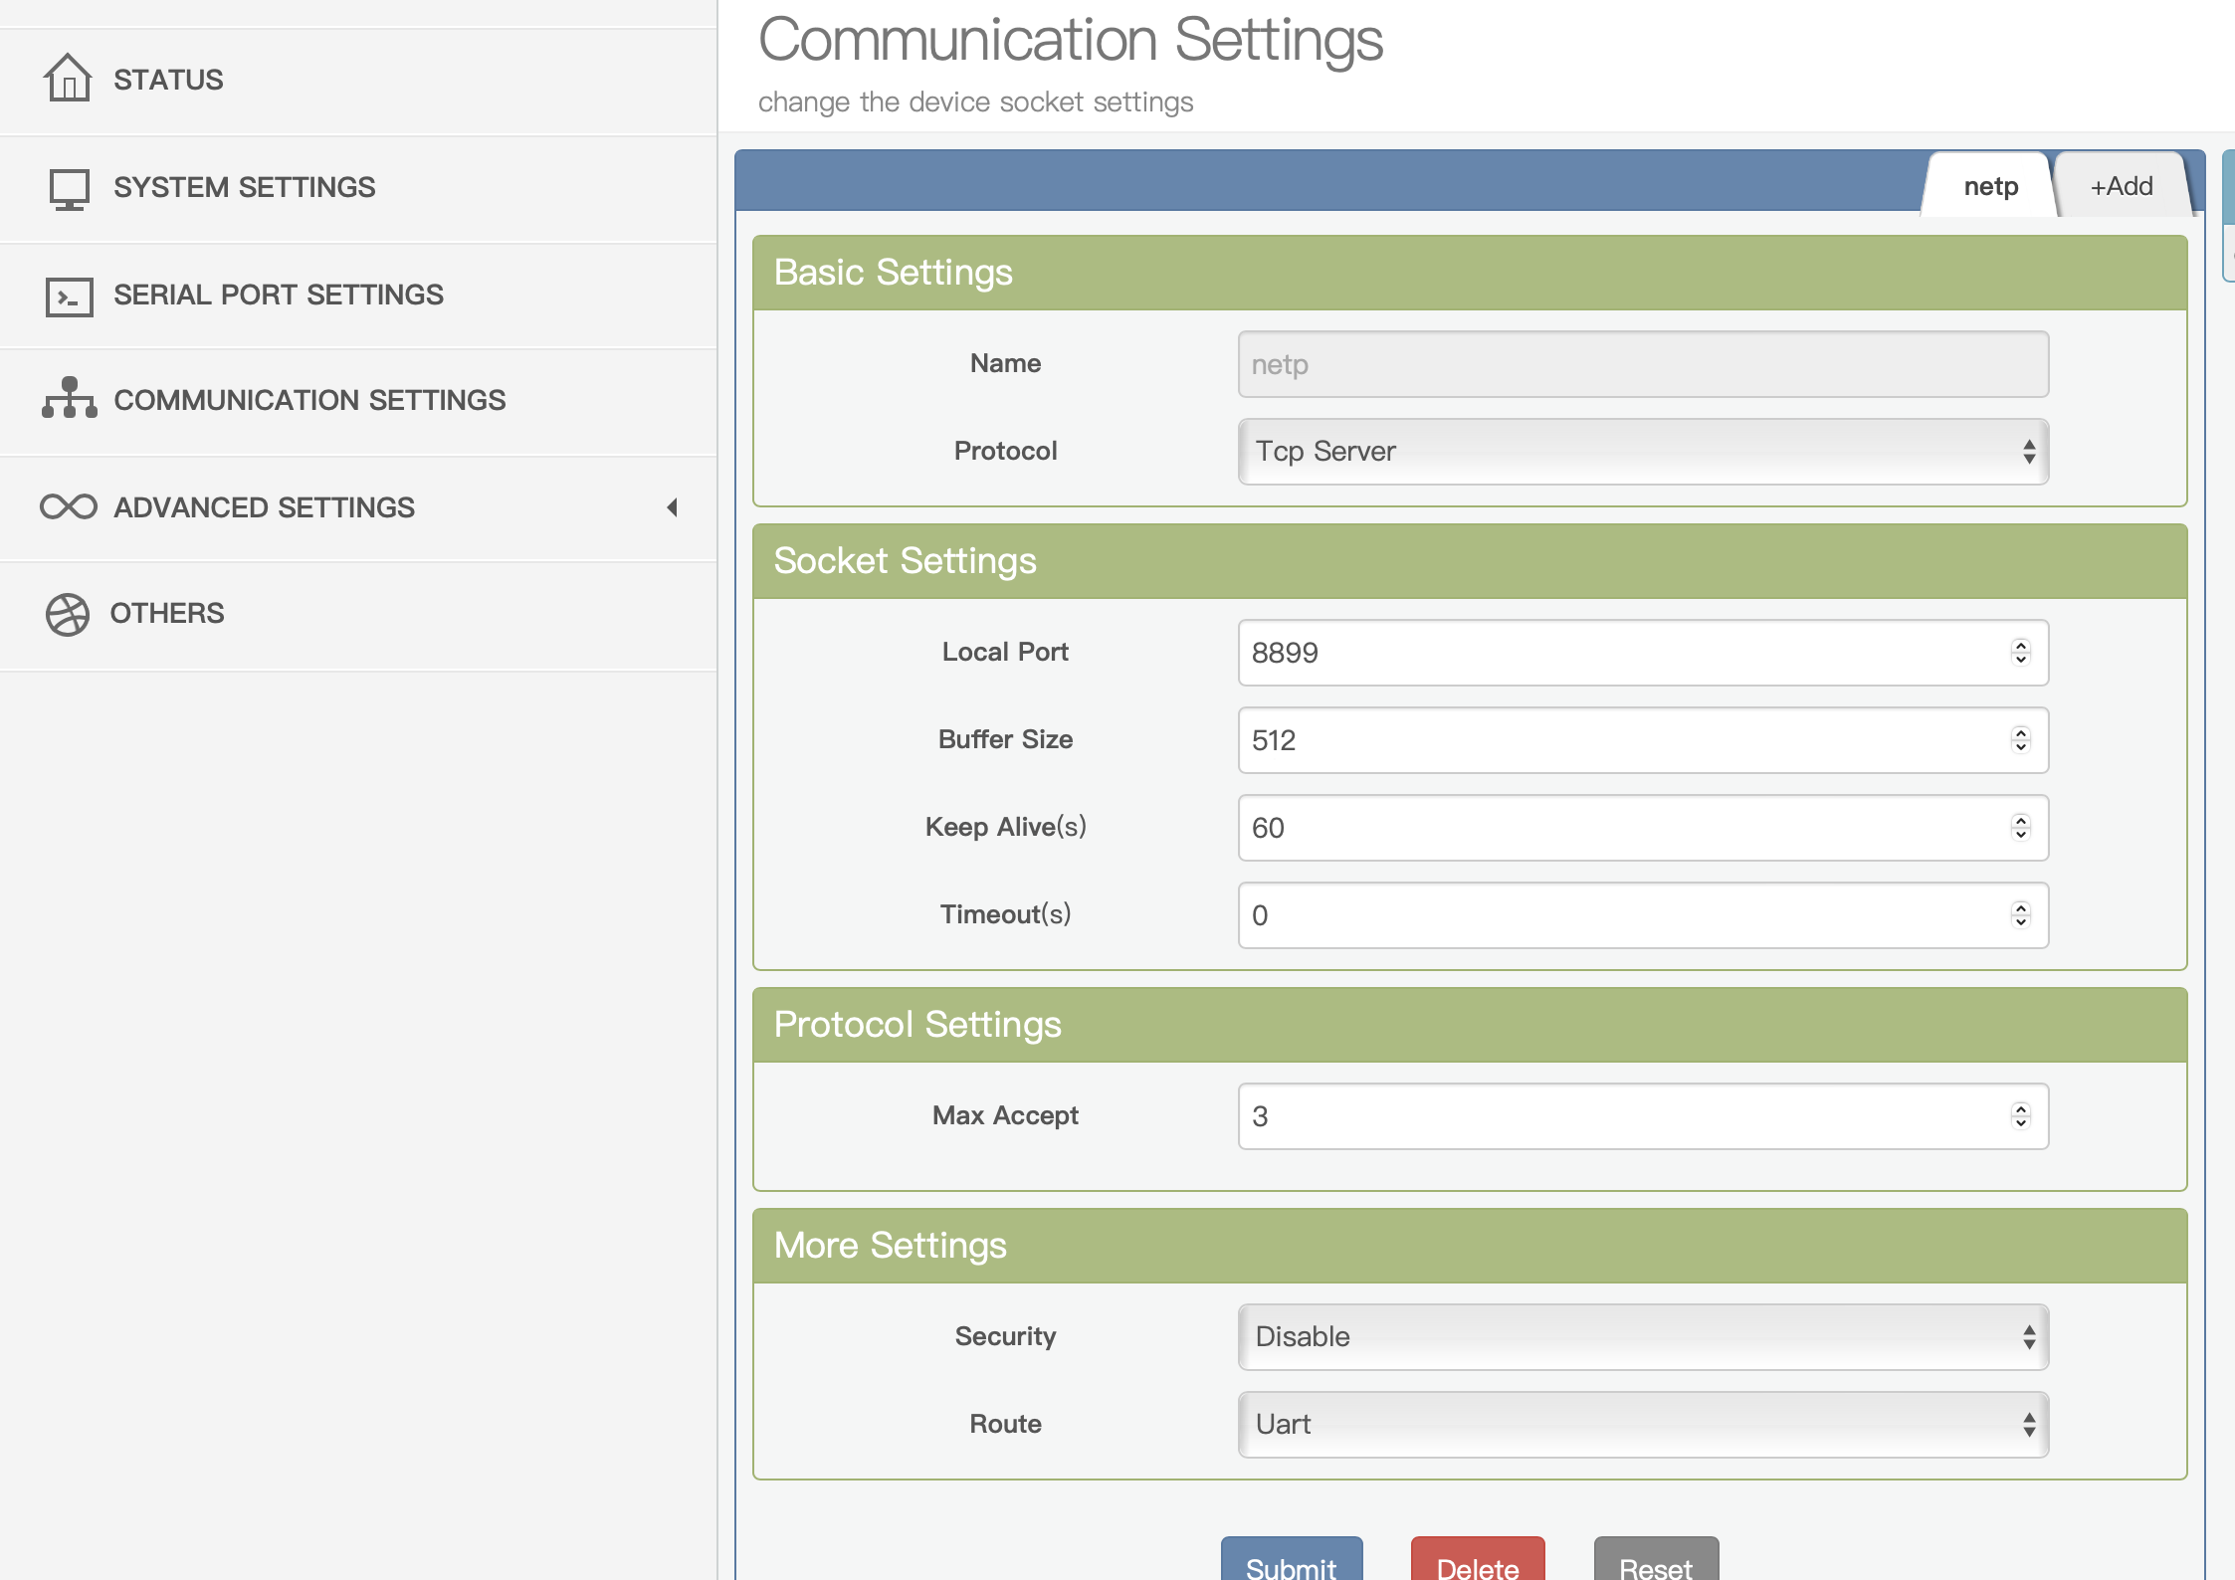Click the Max Accept stepper arrows
This screenshot has width=2235, height=1580.
pyautogui.click(x=2020, y=1116)
